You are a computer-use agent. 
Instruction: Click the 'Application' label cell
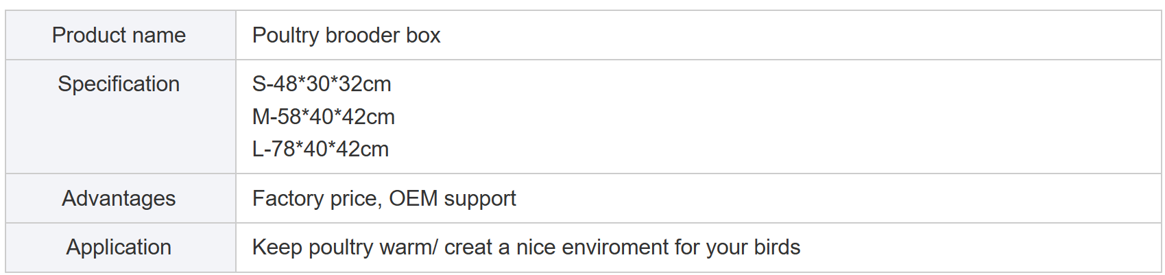pos(121,248)
